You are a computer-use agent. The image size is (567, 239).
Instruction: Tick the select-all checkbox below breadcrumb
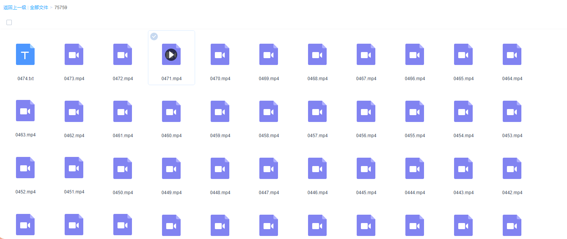(9, 22)
